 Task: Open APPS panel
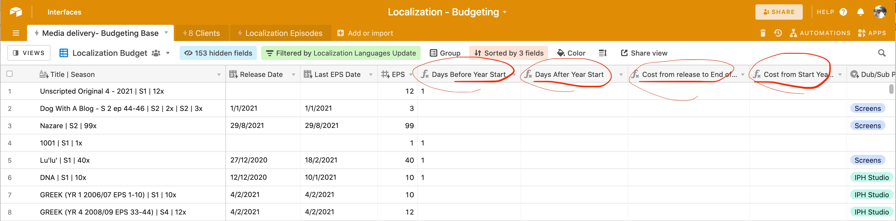pyautogui.click(x=872, y=33)
